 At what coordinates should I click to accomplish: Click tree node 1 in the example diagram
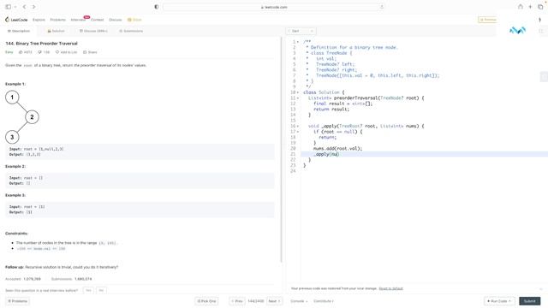[x=12, y=97]
